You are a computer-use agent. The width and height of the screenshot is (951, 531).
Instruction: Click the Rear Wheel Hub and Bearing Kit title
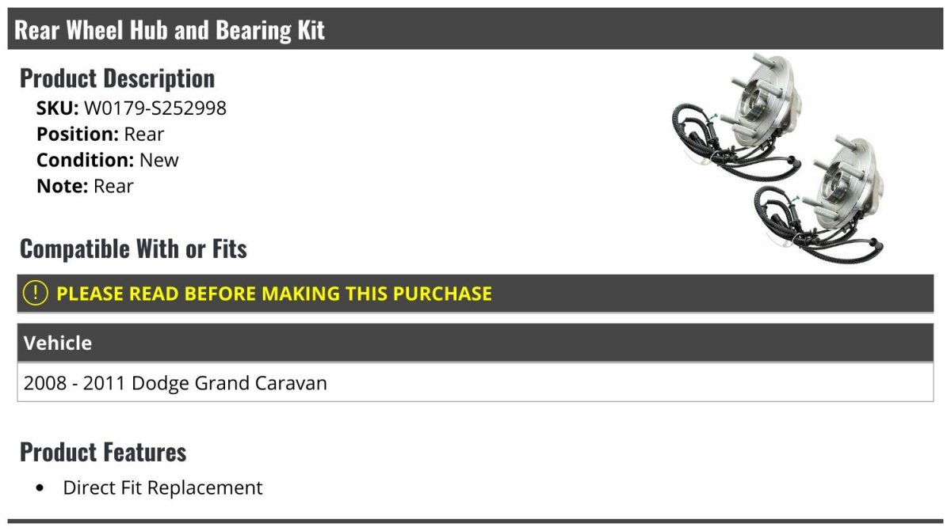tap(170, 30)
